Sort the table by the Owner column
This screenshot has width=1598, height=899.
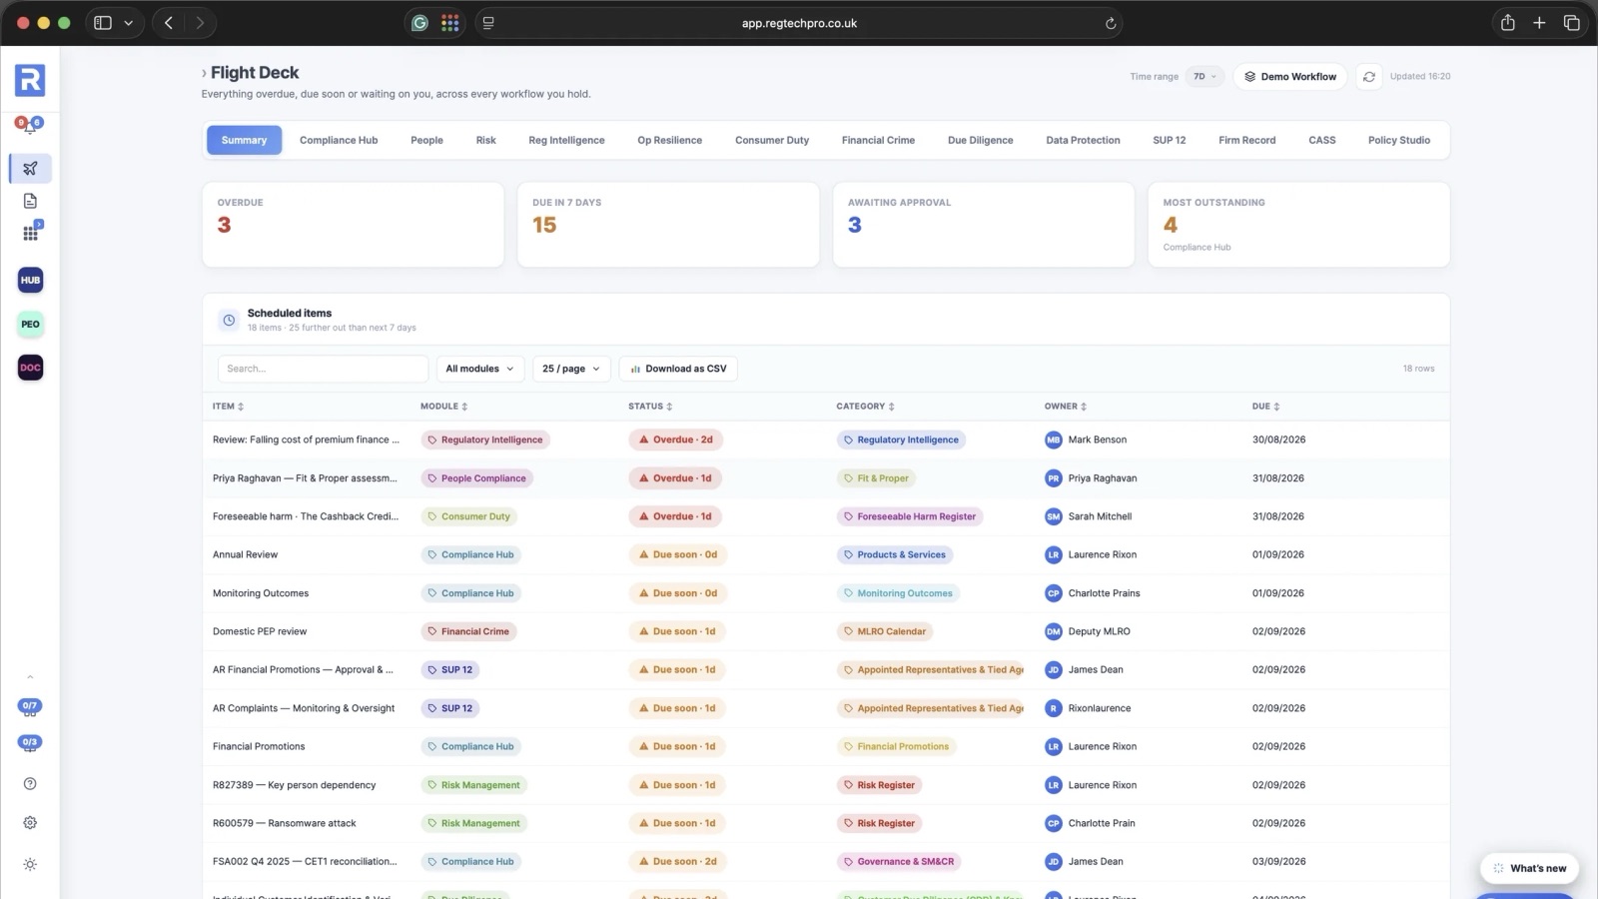click(x=1065, y=407)
